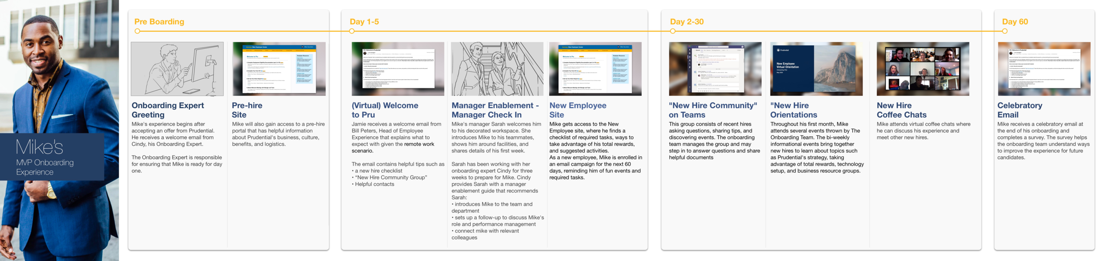1102x261 pixels.
Task: Click the 'New Employee Site' title link
Action: coord(578,110)
